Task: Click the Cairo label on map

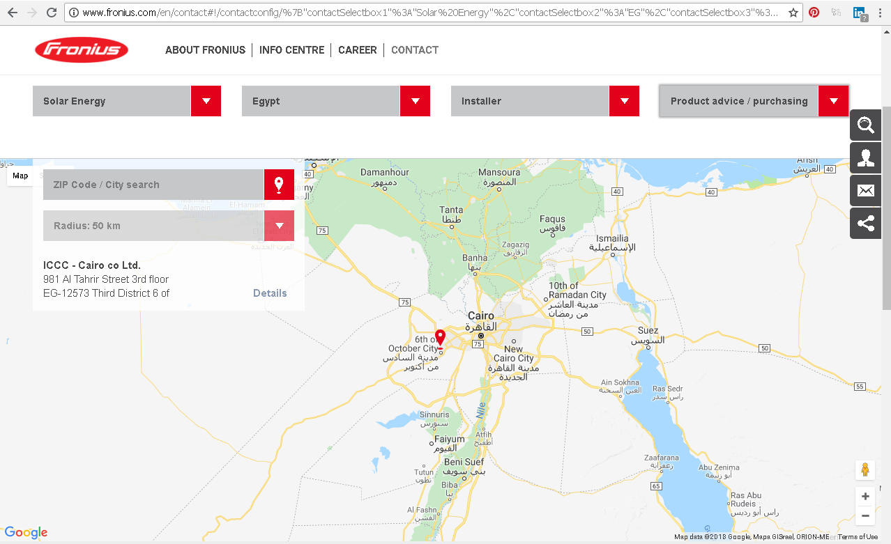Action: (x=481, y=316)
